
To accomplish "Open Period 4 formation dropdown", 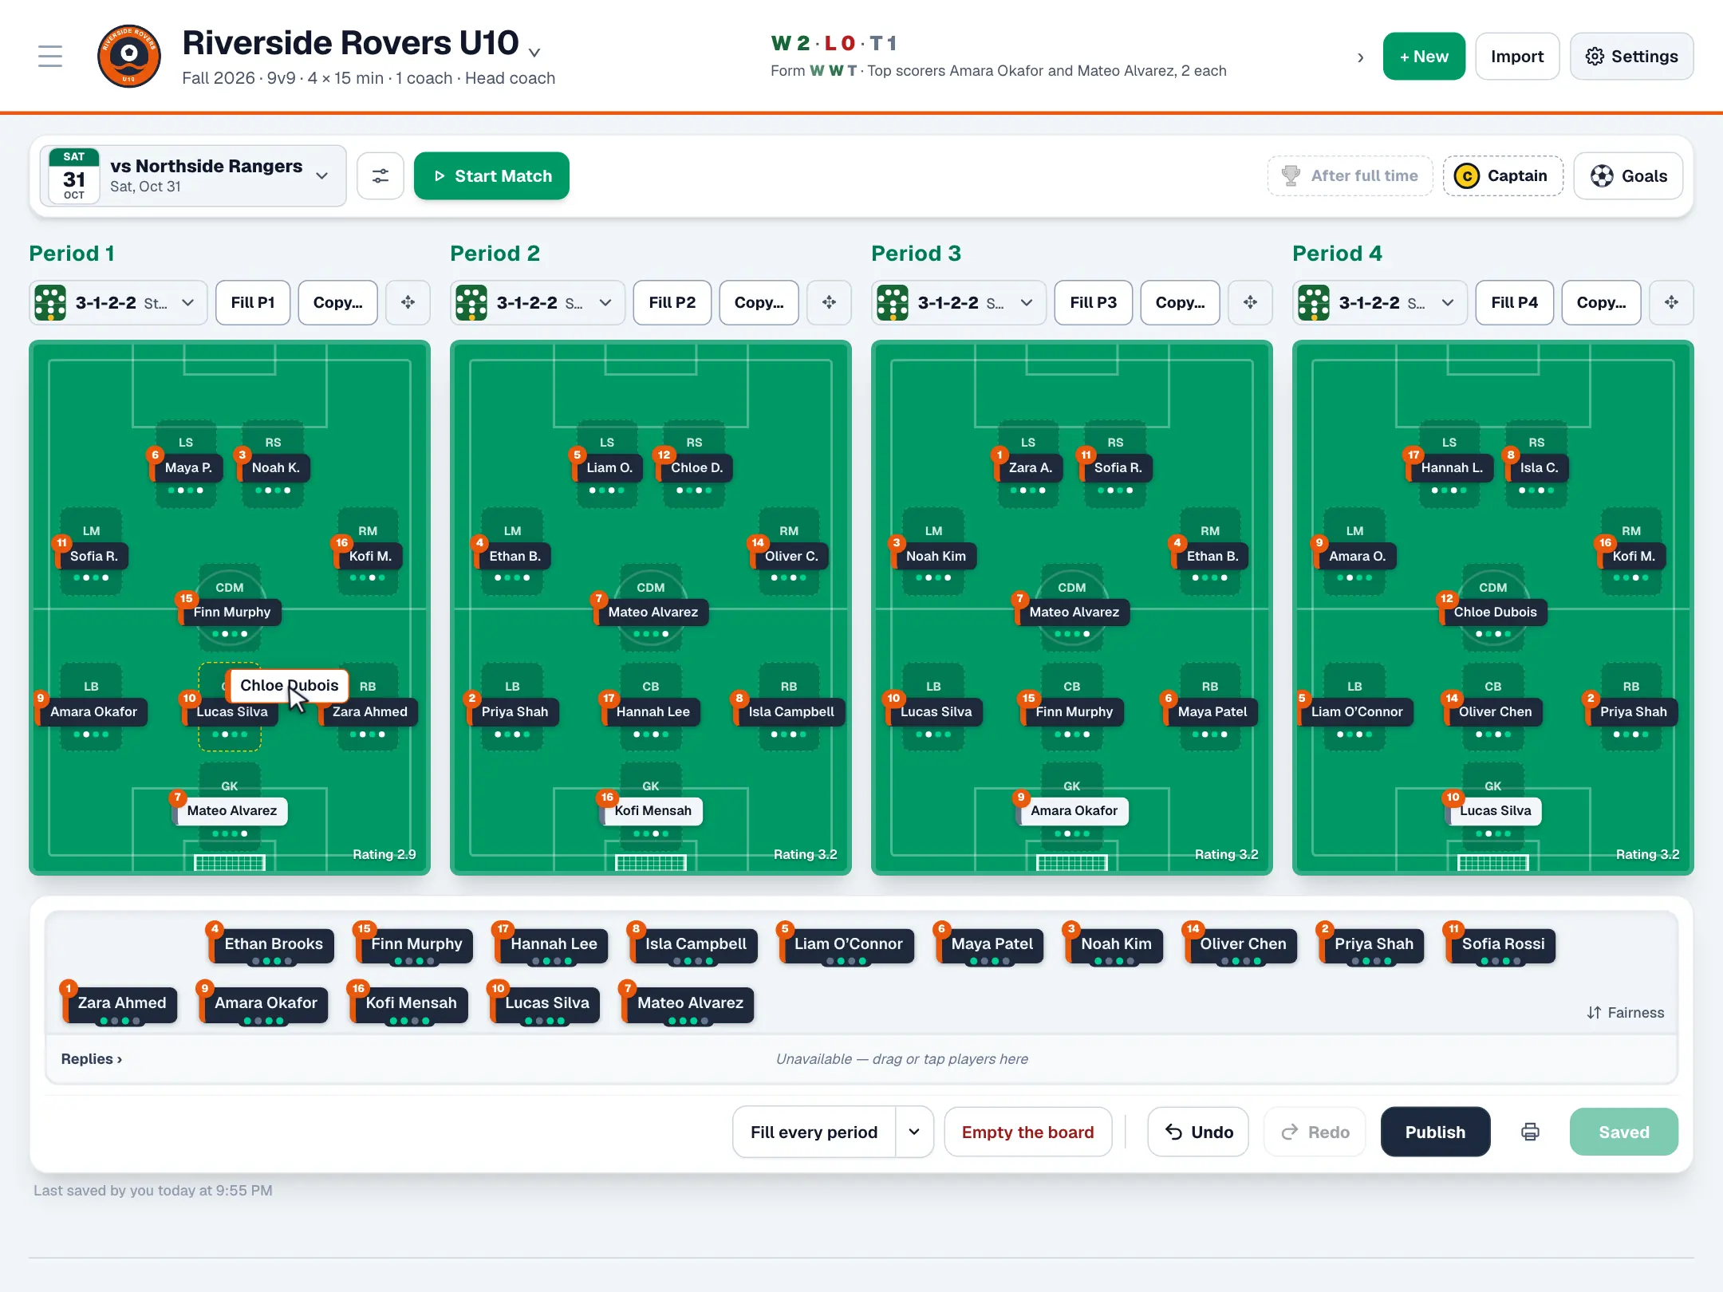I will tap(1381, 302).
